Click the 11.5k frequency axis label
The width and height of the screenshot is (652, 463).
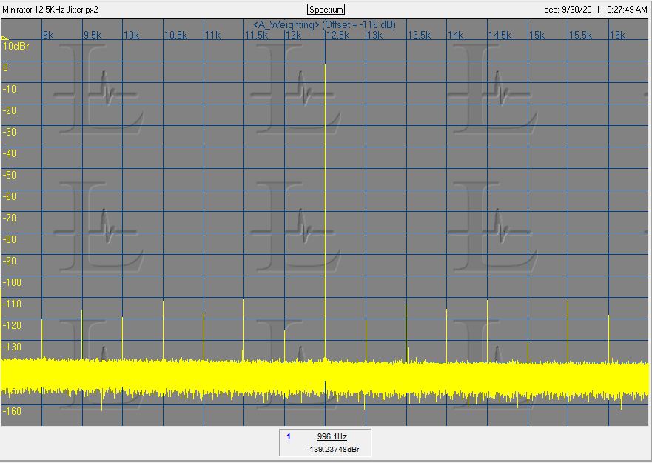257,36
